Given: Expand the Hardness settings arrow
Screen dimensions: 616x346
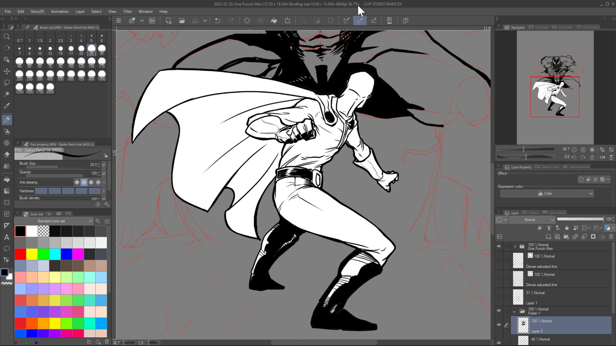Looking at the screenshot, I should point(104,191).
